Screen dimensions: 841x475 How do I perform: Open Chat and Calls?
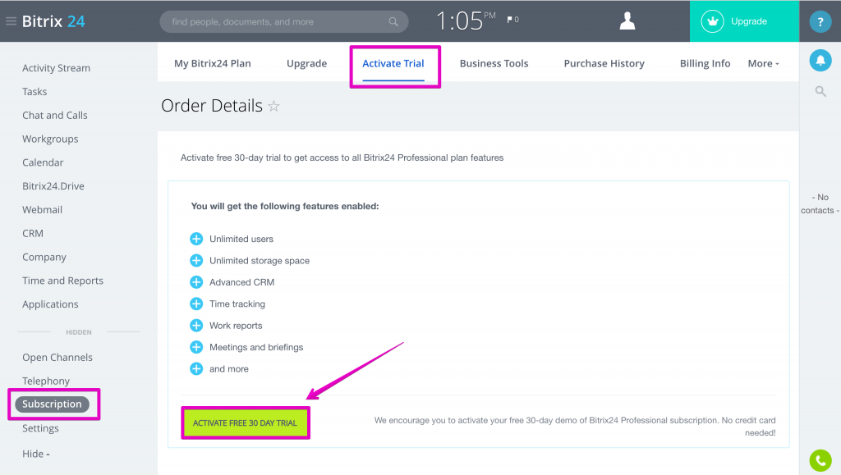click(55, 115)
